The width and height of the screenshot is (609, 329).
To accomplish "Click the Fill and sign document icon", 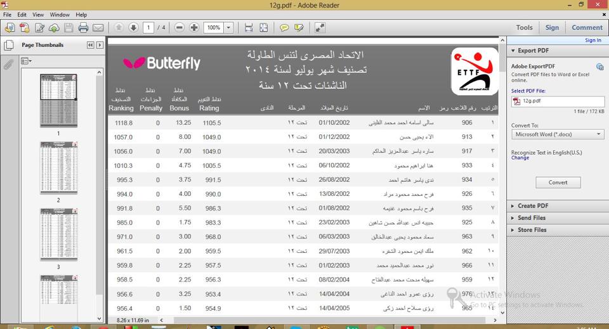I will (39, 27).
